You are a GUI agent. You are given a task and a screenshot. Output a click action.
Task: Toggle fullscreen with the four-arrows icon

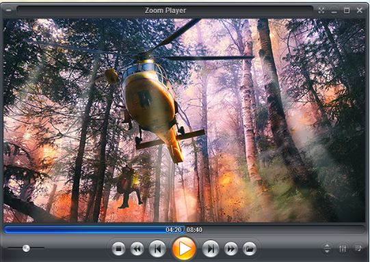pos(321,10)
